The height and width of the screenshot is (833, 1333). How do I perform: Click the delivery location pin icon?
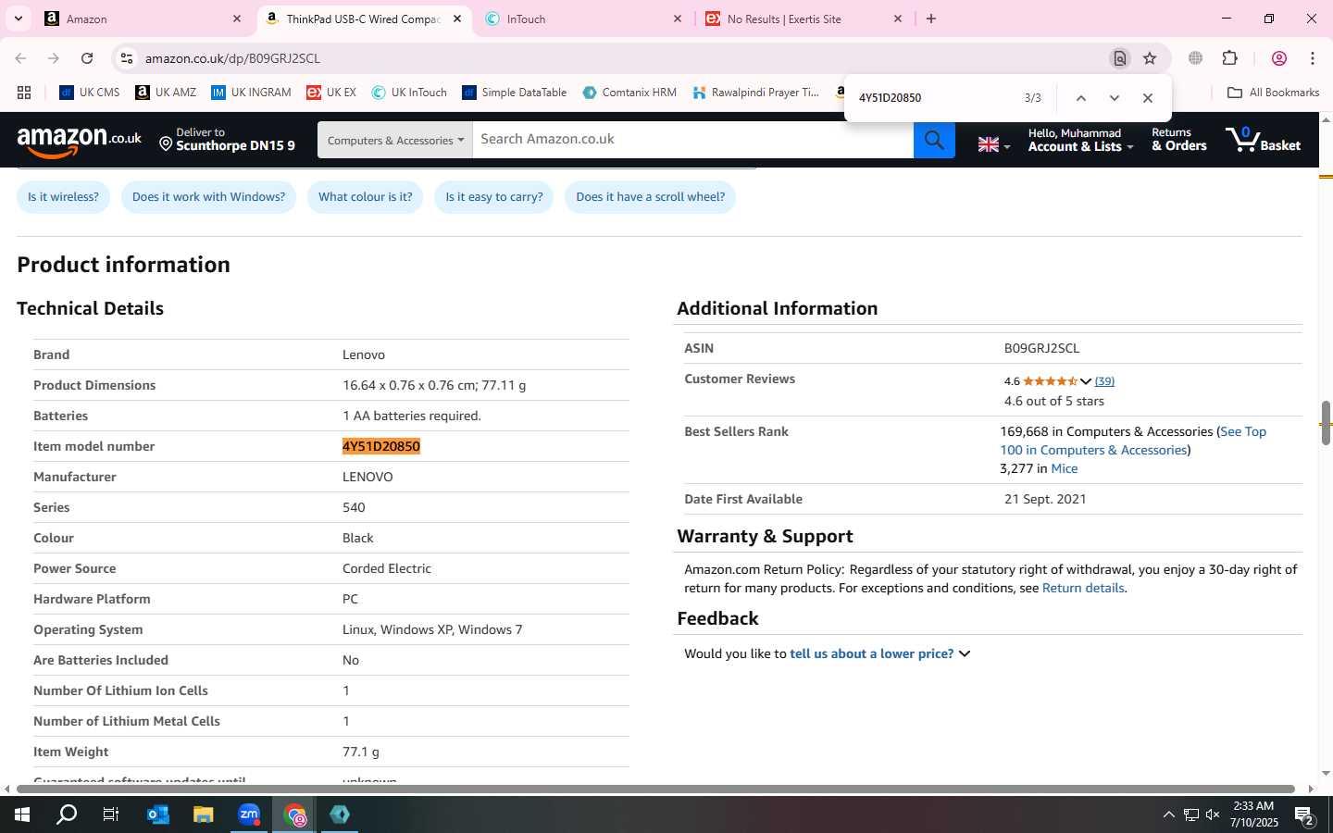166,143
